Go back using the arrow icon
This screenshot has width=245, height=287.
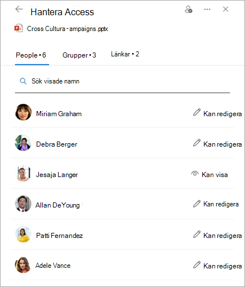(19, 9)
